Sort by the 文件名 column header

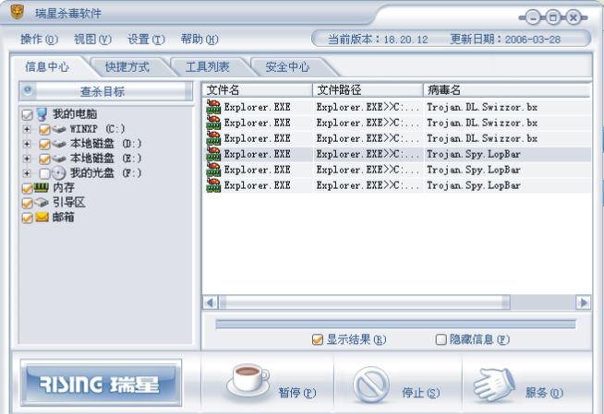tap(257, 90)
